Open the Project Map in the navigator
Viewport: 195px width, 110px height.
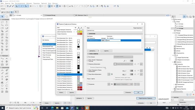click(x=184, y=16)
